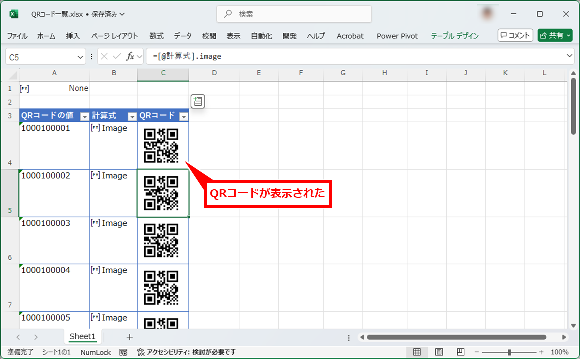Click the name box options dots
The width and height of the screenshot is (580, 359).
point(92,57)
